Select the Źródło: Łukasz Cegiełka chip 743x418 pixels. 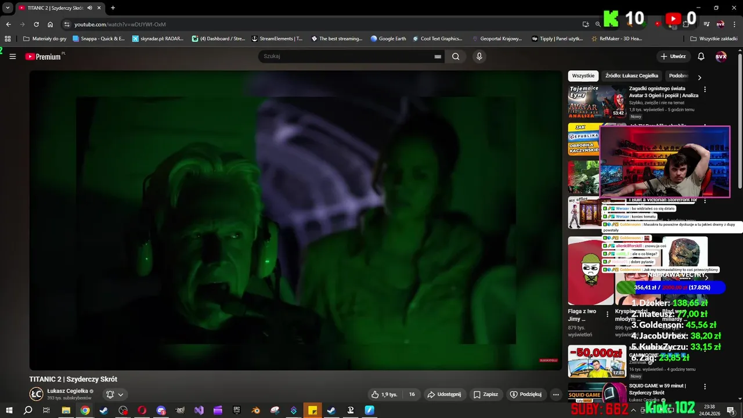pyautogui.click(x=632, y=75)
